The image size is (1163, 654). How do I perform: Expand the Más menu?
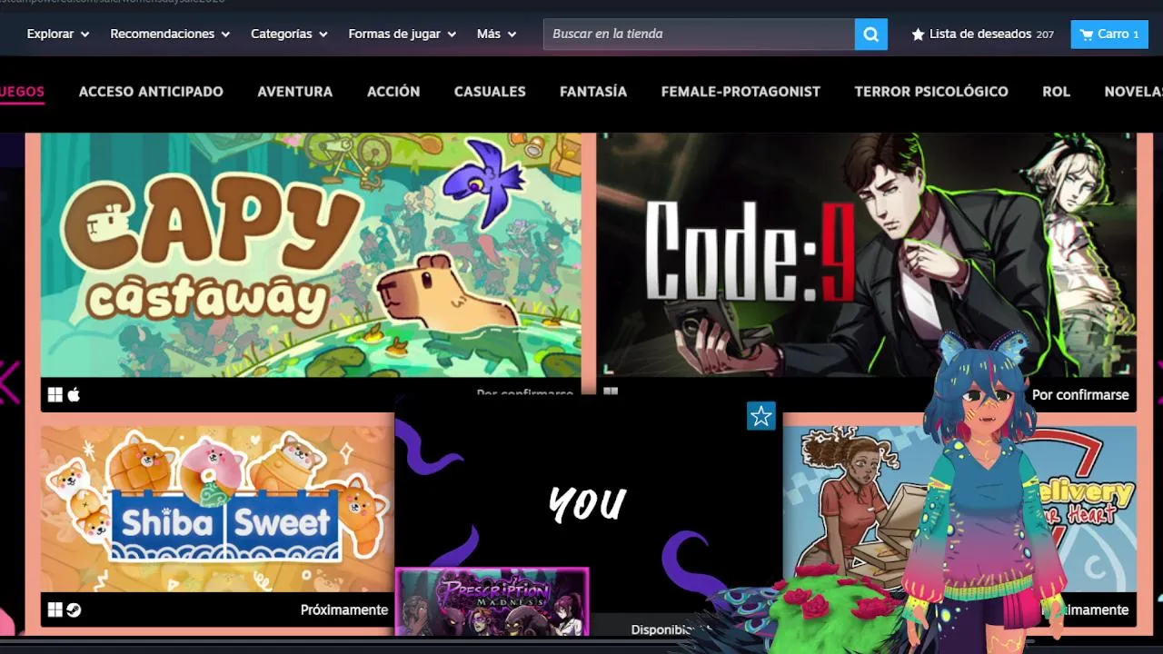(497, 34)
